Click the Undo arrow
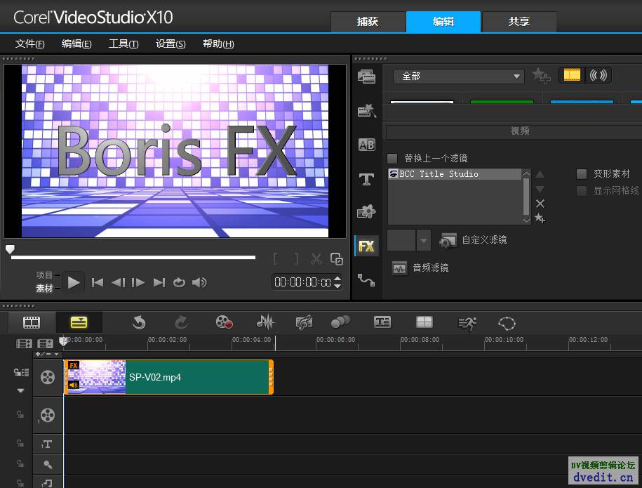This screenshot has height=488, width=642. click(x=139, y=323)
